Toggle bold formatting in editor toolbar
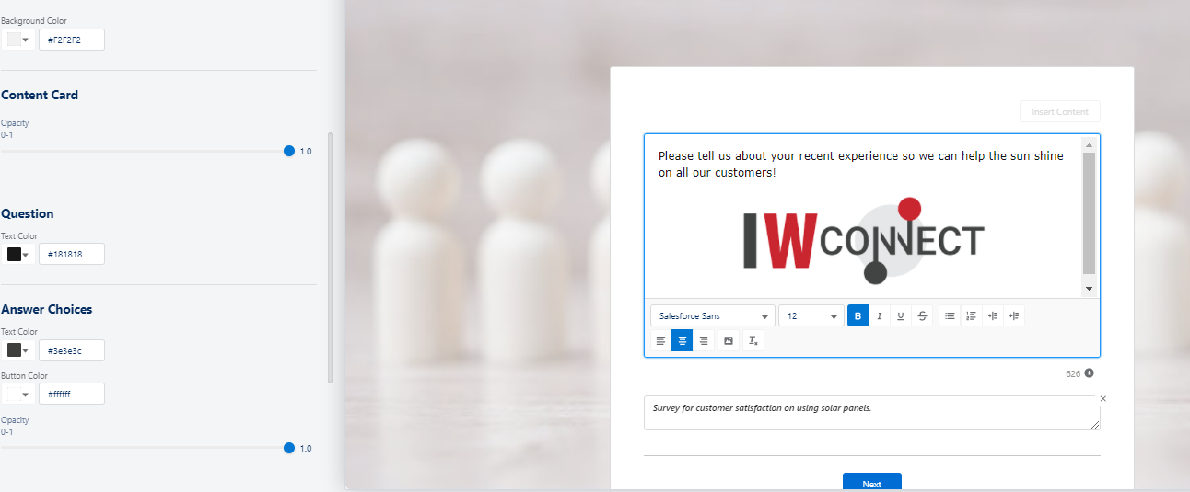 click(x=857, y=315)
